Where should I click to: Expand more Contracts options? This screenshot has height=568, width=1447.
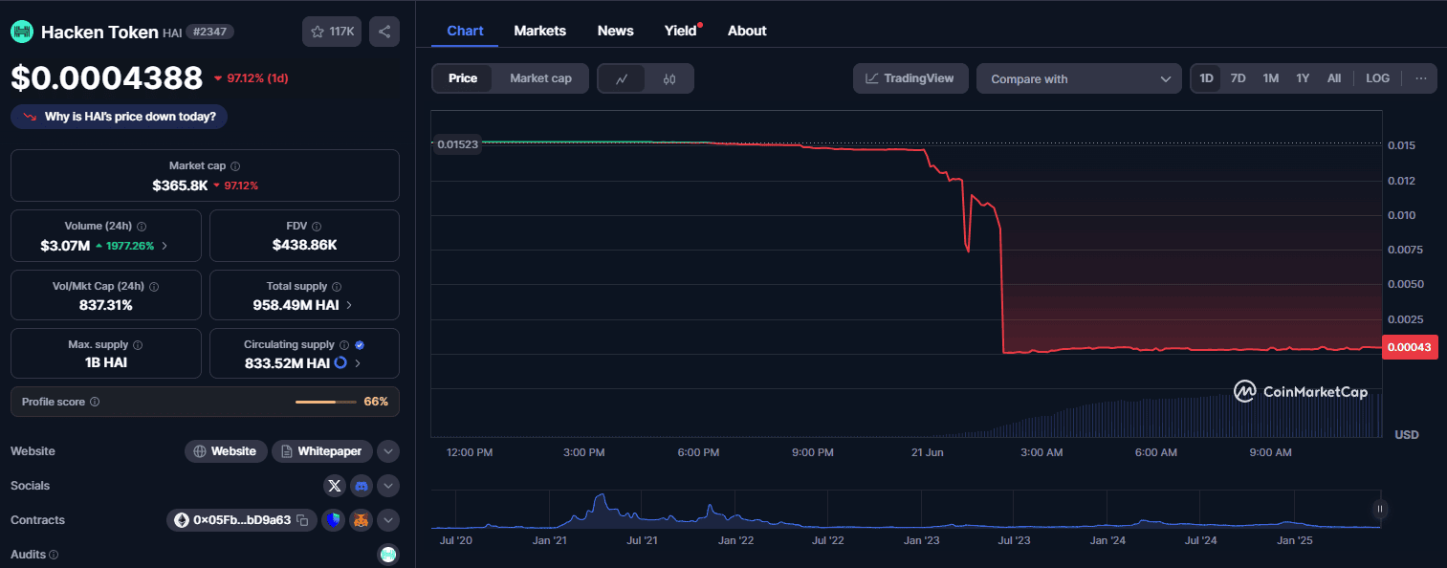388,520
